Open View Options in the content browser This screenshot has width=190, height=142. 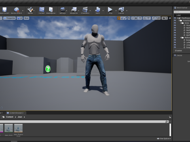click(x=164, y=138)
